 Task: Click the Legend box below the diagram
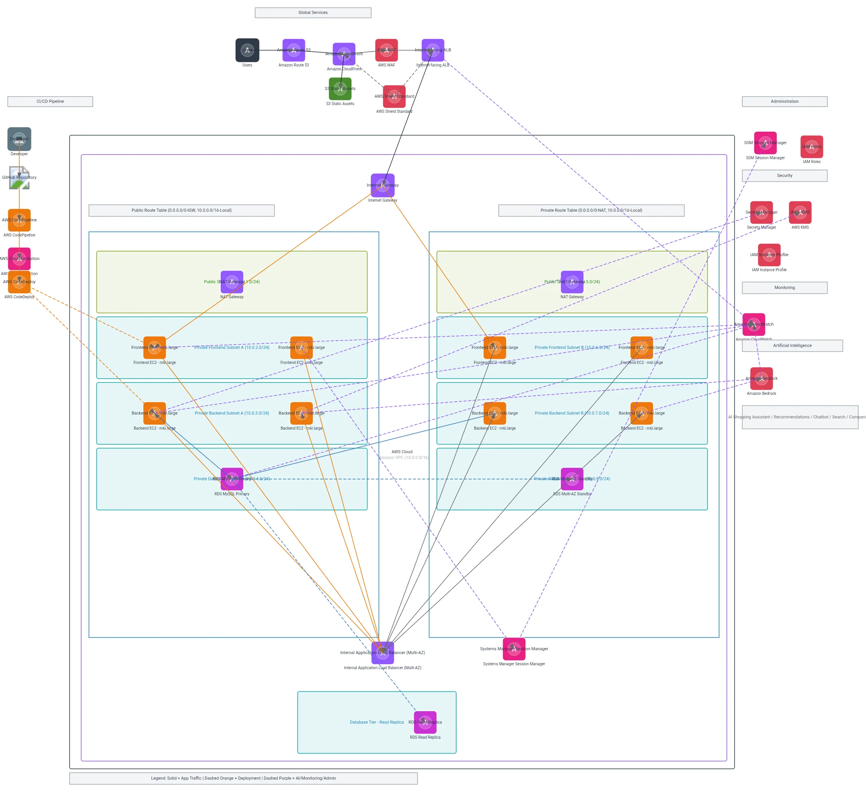tap(243, 778)
